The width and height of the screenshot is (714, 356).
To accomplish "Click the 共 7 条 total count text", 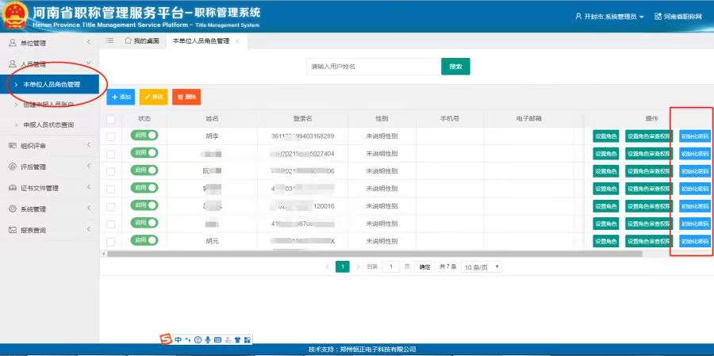I will tap(447, 267).
